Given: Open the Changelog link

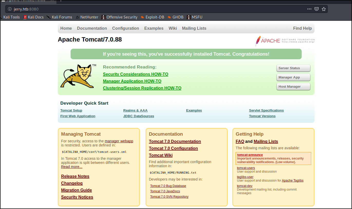Looking at the screenshot, I should click(72, 183).
